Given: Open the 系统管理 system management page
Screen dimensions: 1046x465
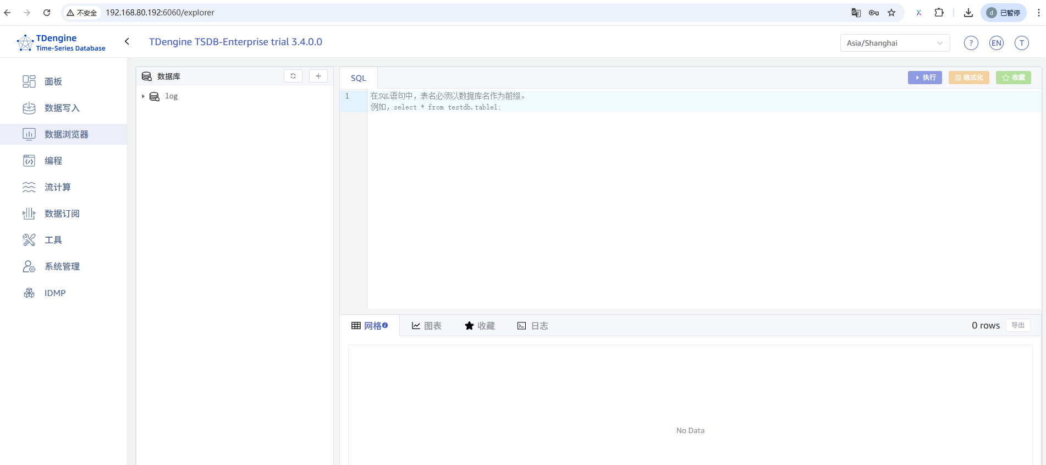Looking at the screenshot, I should point(62,266).
